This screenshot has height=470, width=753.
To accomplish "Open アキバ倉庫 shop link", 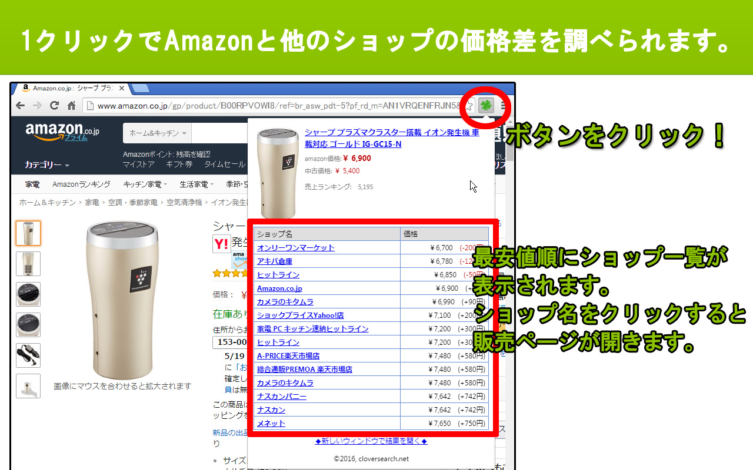I will coord(275,261).
